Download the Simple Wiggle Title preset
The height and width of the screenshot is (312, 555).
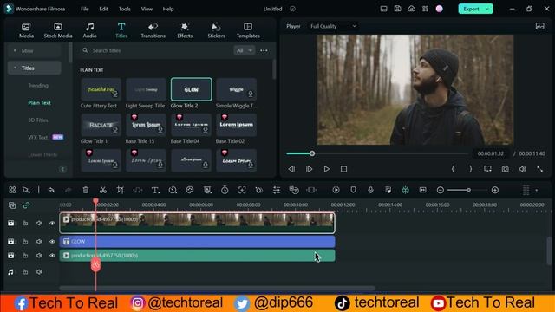251,94
